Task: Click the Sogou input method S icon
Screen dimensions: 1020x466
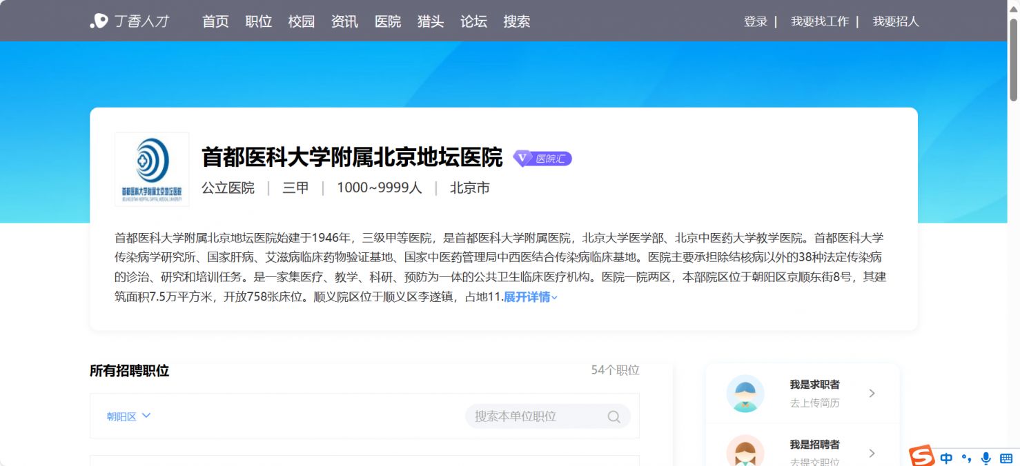Action: click(x=921, y=457)
